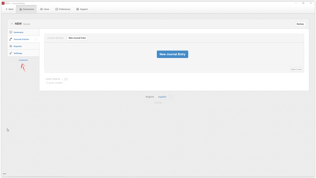The width and height of the screenshot is (316, 178).
Task: Switch to the Users tab
Action: pos(45,9)
